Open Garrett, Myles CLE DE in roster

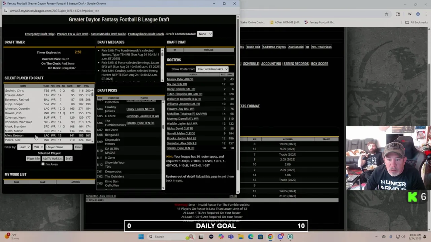pyautogui.click(x=181, y=133)
